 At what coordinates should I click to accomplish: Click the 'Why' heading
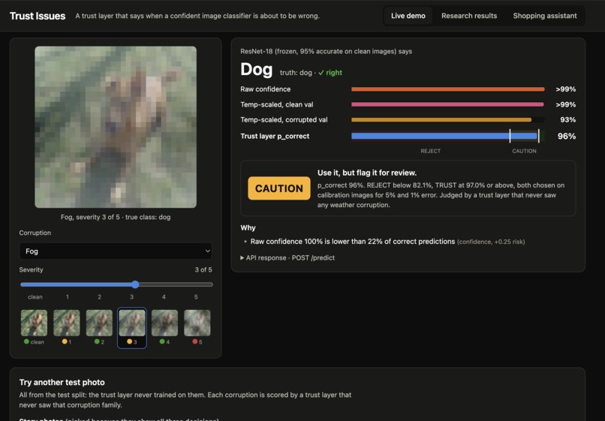[x=248, y=227]
